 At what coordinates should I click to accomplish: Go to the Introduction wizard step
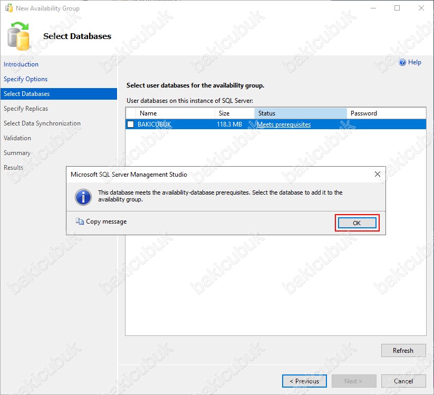[21, 64]
